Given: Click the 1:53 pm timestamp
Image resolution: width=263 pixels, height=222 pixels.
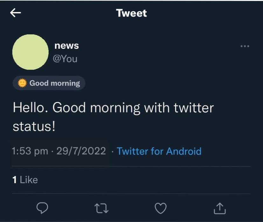Looking at the screenshot, I should [x=30, y=151].
